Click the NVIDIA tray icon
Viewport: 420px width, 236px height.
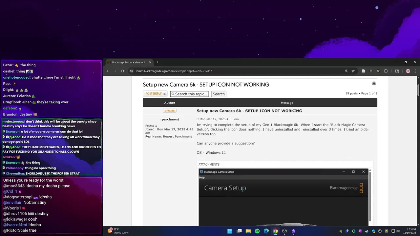340,231
